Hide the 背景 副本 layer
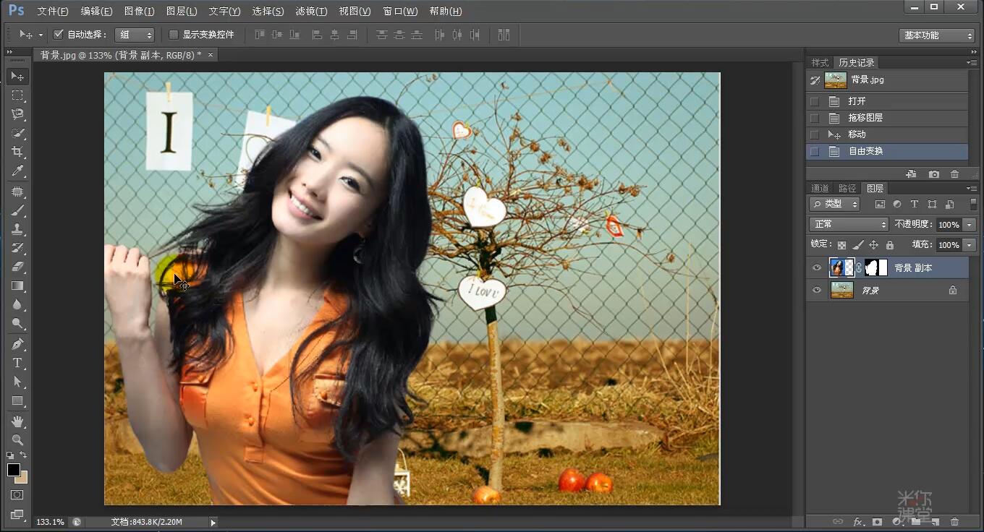The width and height of the screenshot is (984, 532). click(817, 268)
